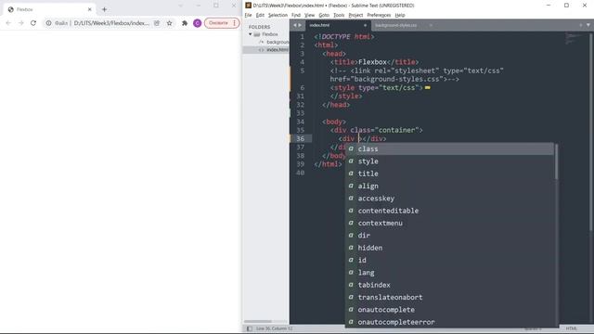This screenshot has height=334, width=594.
Task: Open Project menu
Action: [x=355, y=15]
